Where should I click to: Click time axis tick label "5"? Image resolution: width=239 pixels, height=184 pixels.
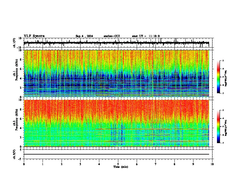click(118, 164)
